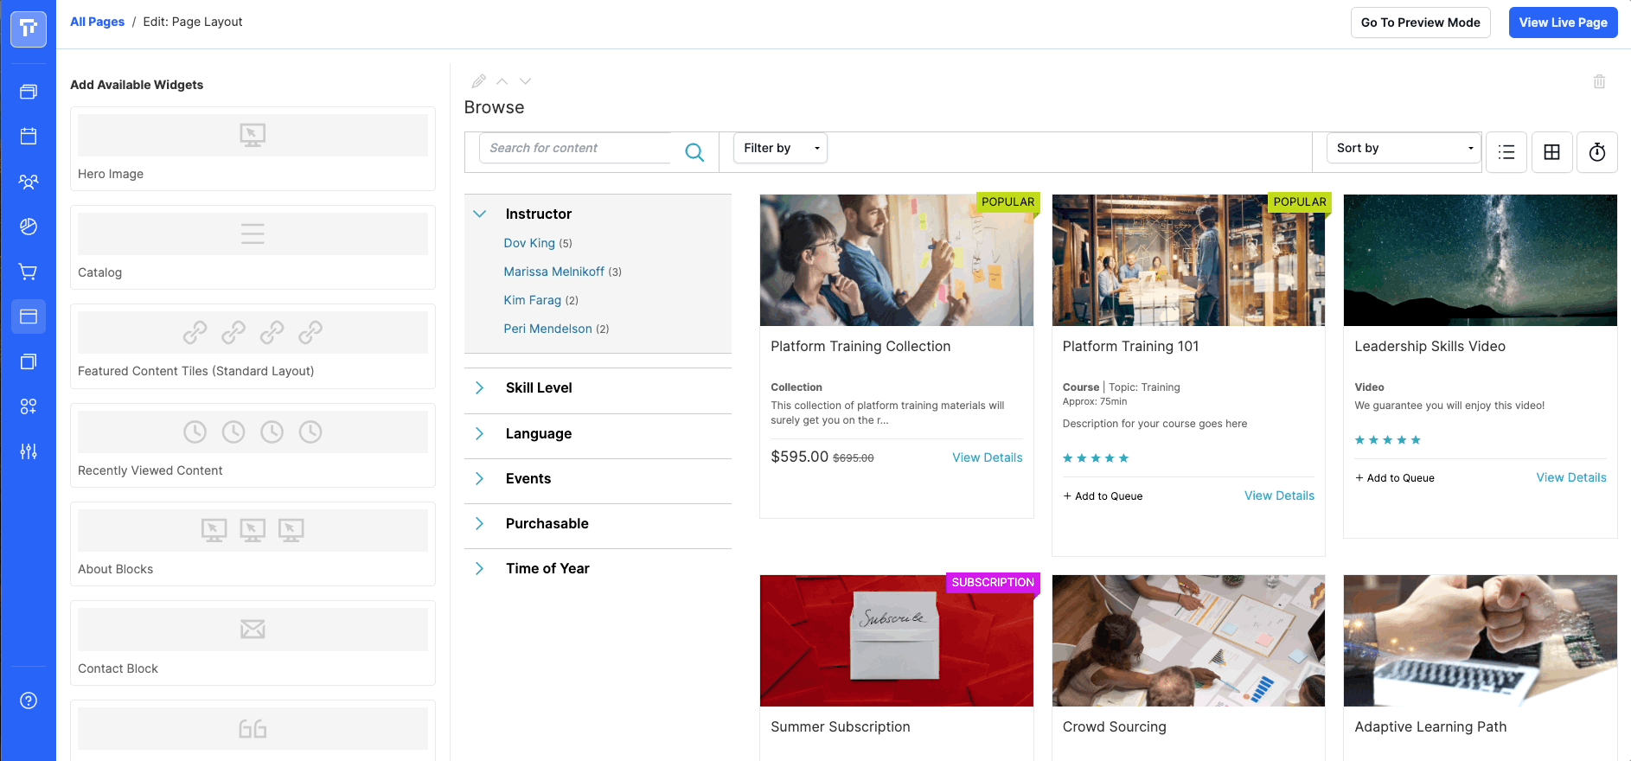Image resolution: width=1631 pixels, height=761 pixels.
Task: Delete the Browse widget with trash icon
Action: pos(1599,81)
